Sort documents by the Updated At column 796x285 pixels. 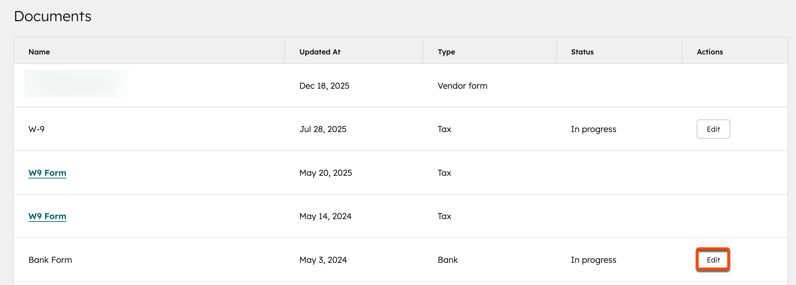point(320,51)
